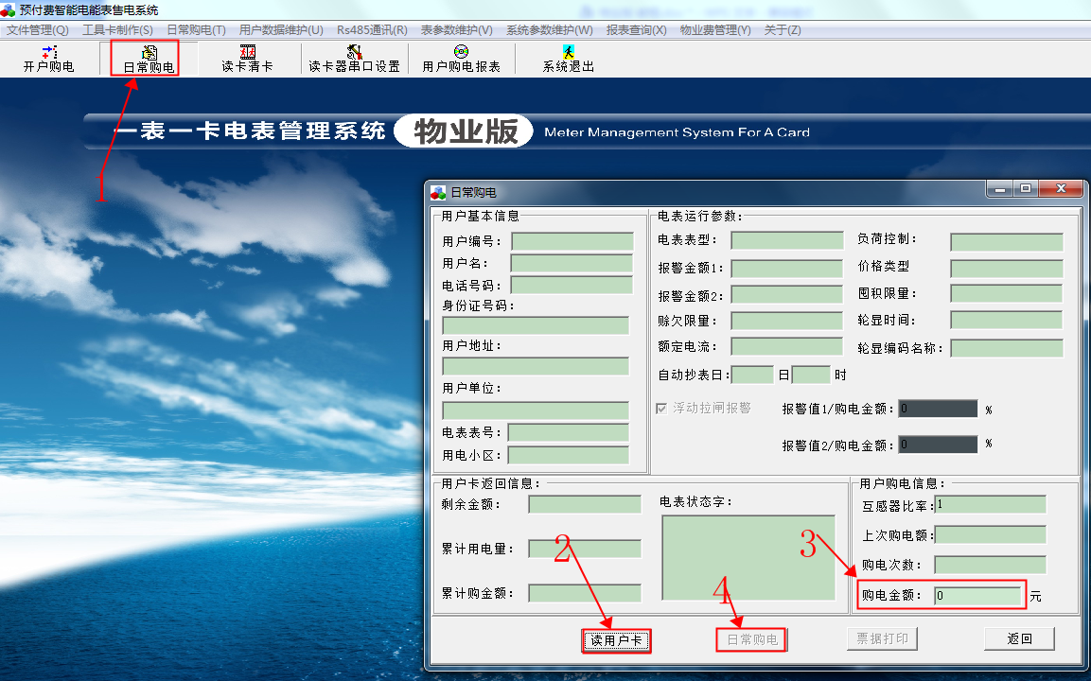1091x681 pixels.
Task: Expand the 系统参数维护(W) menu
Action: coord(549,30)
